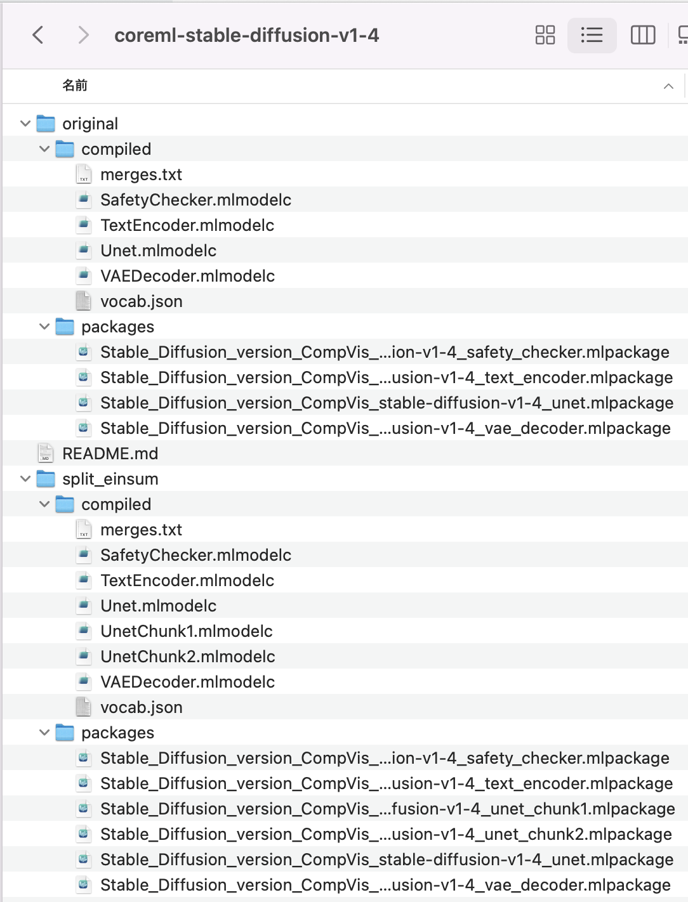This screenshot has height=902, width=688.
Task: Select unet_chunk2.mlpackage file icon
Action: (84, 834)
